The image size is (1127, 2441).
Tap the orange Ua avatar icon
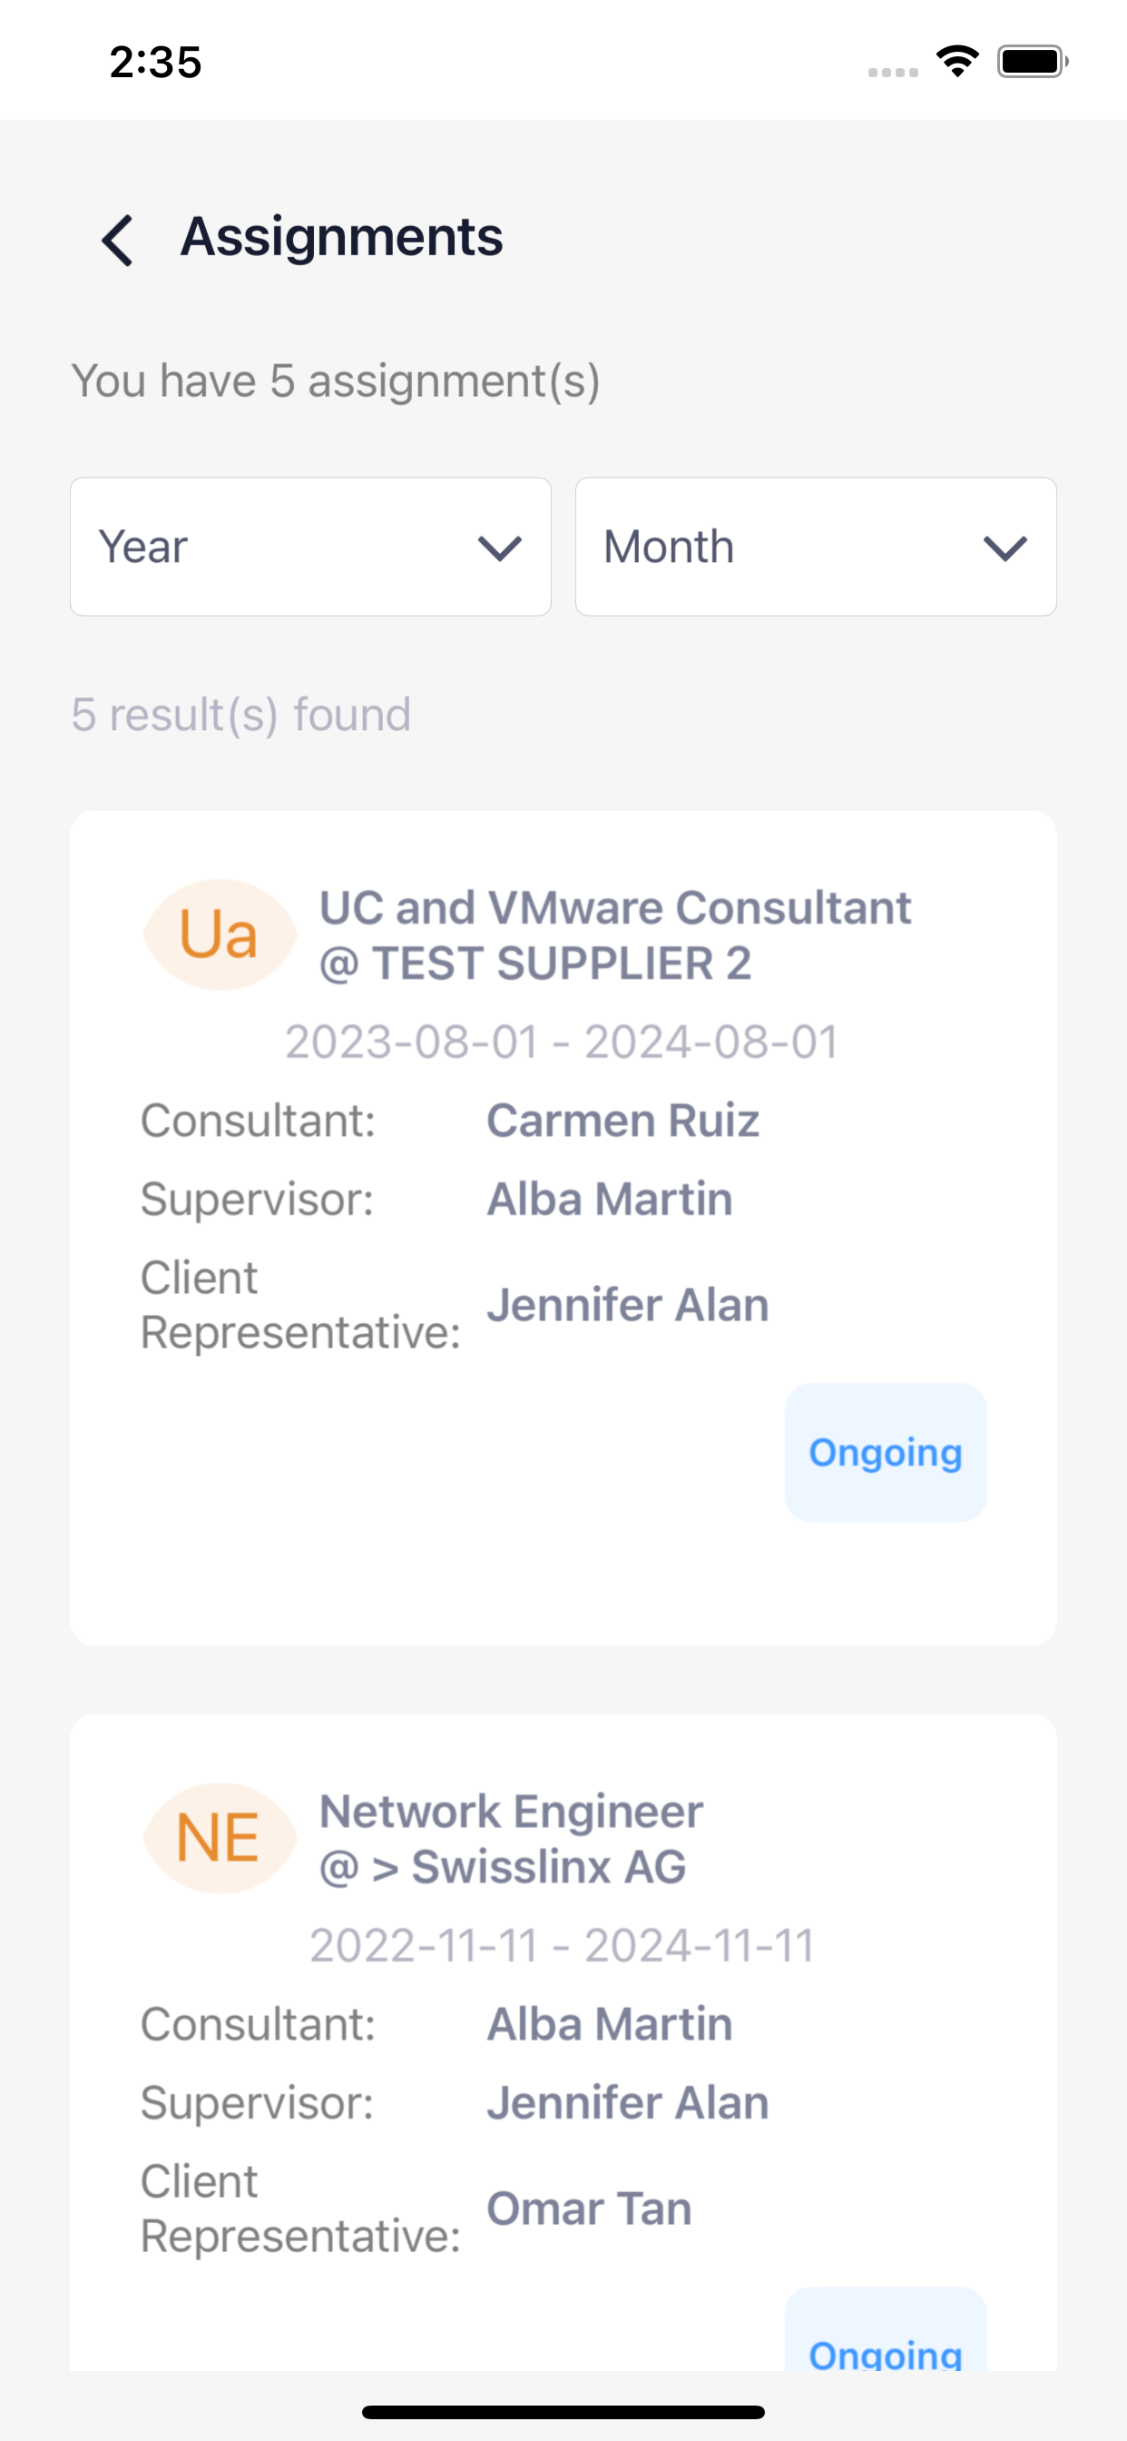click(x=220, y=934)
